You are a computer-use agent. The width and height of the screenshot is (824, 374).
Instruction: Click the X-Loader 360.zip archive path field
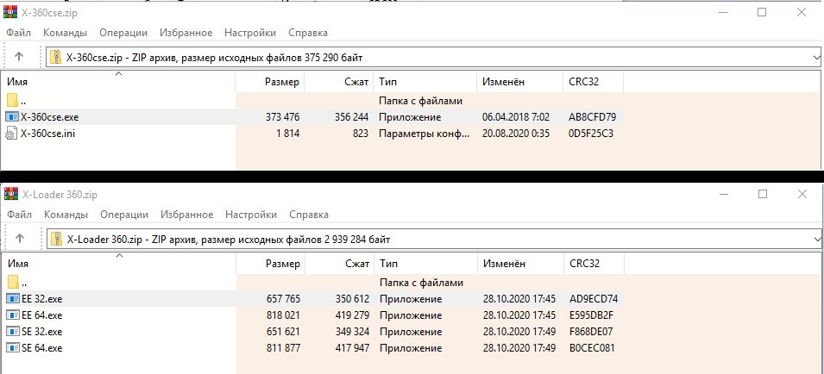tap(434, 240)
